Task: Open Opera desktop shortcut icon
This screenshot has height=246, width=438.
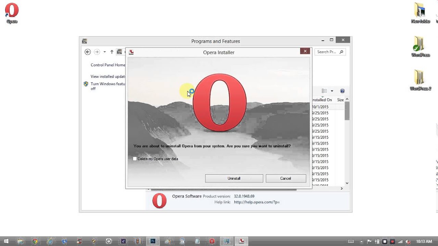Action: pyautogui.click(x=12, y=13)
